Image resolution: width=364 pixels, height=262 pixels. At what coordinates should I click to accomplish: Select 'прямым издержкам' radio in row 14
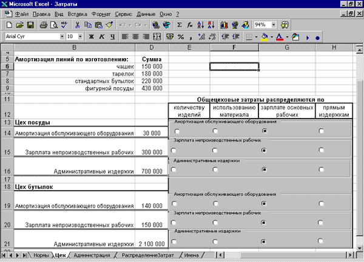pos(321,131)
